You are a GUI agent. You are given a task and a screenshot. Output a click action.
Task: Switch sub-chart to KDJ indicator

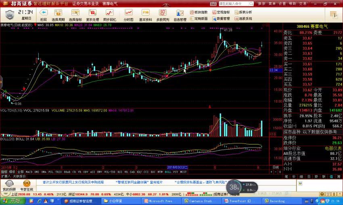pos(139,172)
